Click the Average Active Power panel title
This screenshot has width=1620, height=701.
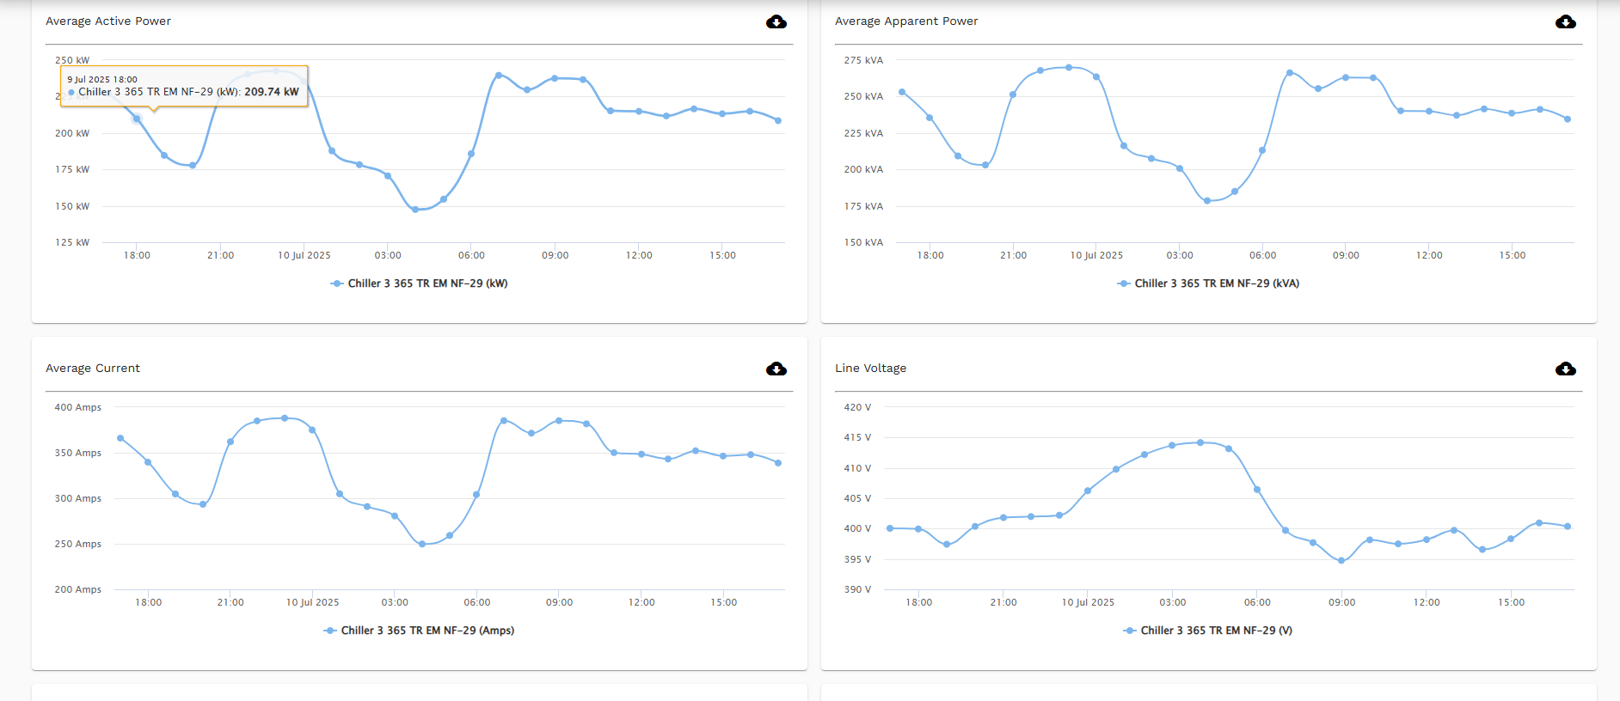pos(108,21)
